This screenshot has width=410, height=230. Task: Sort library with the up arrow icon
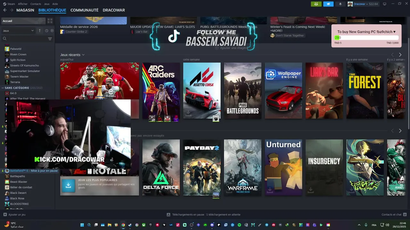[x=40, y=31]
